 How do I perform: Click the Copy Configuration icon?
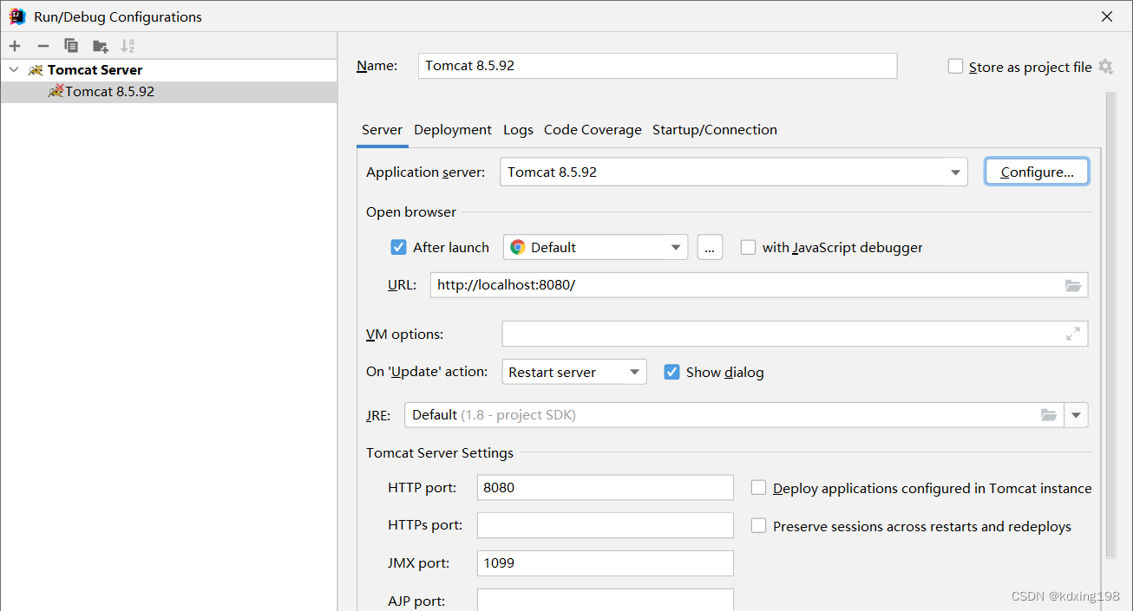click(x=71, y=46)
